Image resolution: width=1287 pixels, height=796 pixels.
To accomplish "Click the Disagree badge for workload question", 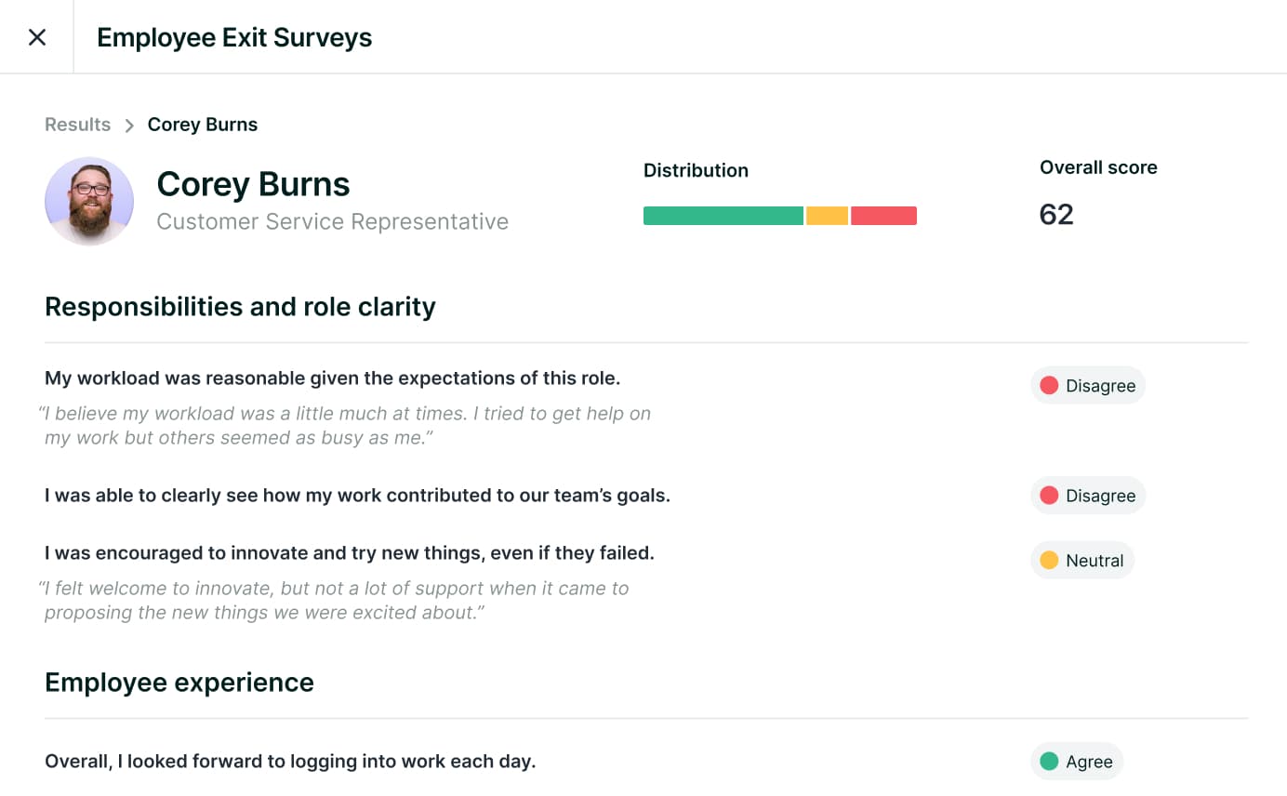I will (1087, 386).
